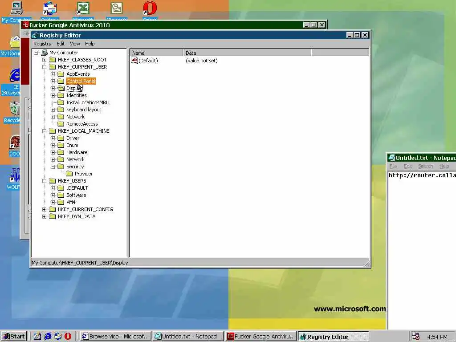The image size is (456, 342).
Task: Switch to Browservice taskbar button
Action: point(115,337)
